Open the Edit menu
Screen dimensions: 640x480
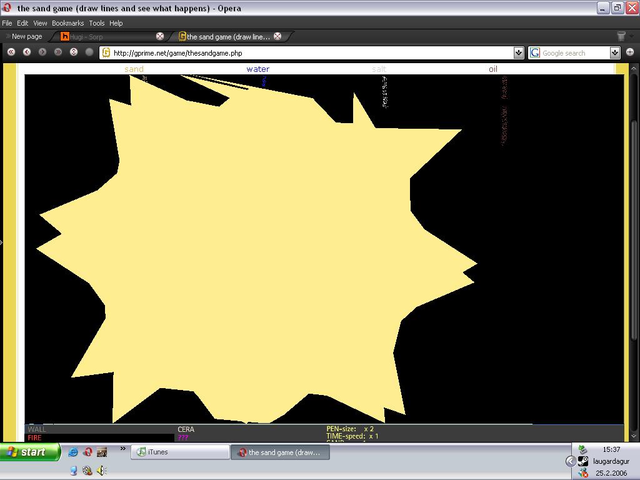[x=22, y=23]
